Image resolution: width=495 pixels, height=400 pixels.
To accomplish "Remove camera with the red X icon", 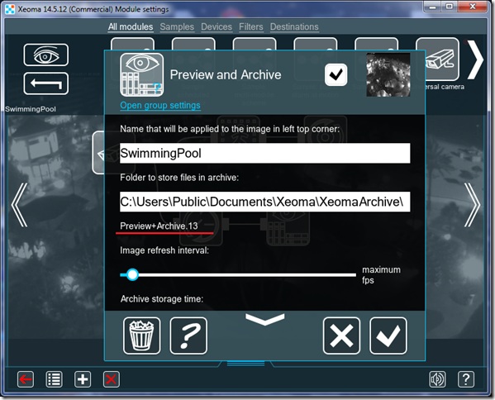I will pyautogui.click(x=111, y=379).
